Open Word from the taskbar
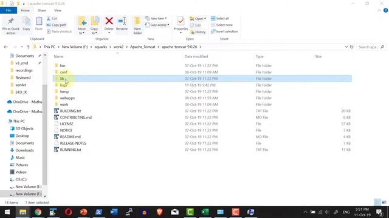Screen dimensions: 389x218 pos(114,212)
